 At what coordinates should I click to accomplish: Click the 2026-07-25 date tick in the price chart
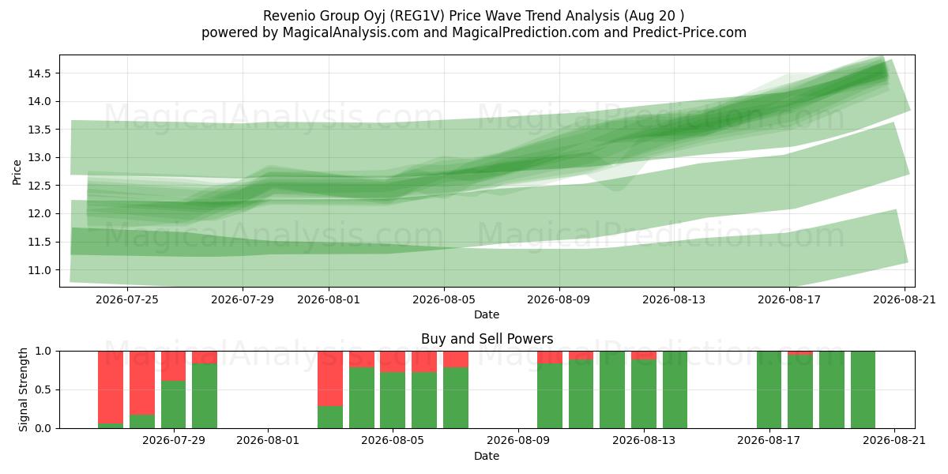coord(128,299)
